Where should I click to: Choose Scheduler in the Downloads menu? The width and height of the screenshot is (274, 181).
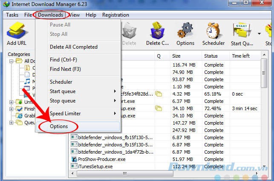pyautogui.click(x=78, y=82)
